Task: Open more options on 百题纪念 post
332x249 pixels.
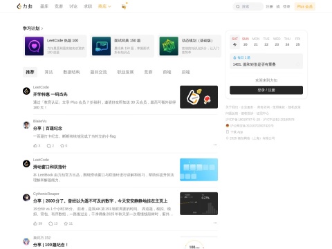Action: 215,145
